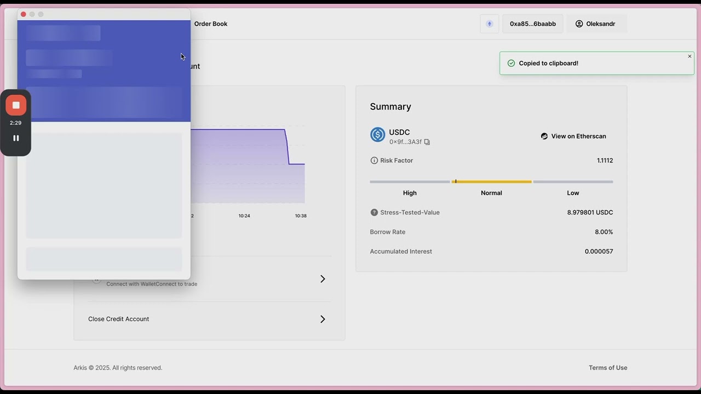Click the risk factor indicator bar

tap(491, 182)
